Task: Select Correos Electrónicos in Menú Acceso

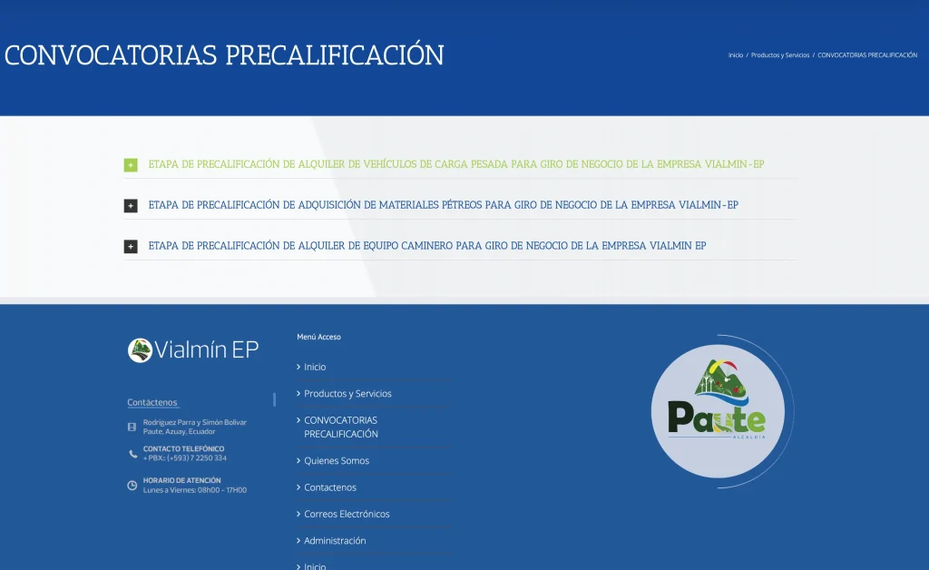Action: click(348, 514)
